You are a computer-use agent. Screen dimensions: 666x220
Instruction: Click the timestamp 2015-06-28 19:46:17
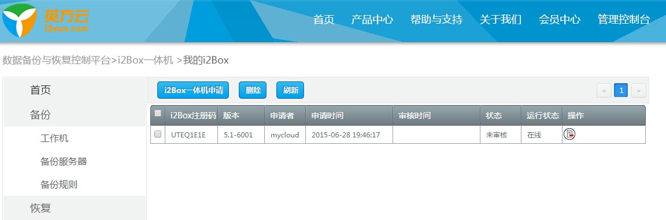click(x=346, y=135)
